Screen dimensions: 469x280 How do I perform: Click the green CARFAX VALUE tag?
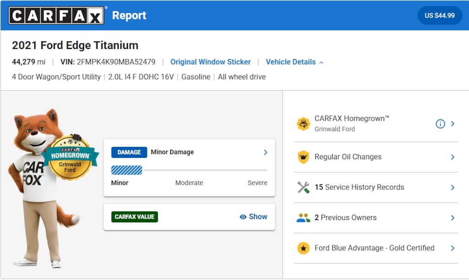pos(134,217)
